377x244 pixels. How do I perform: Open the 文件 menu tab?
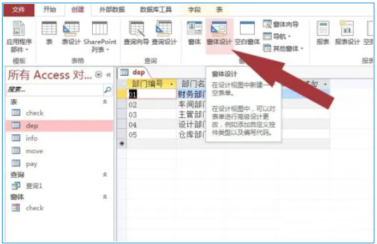18,10
